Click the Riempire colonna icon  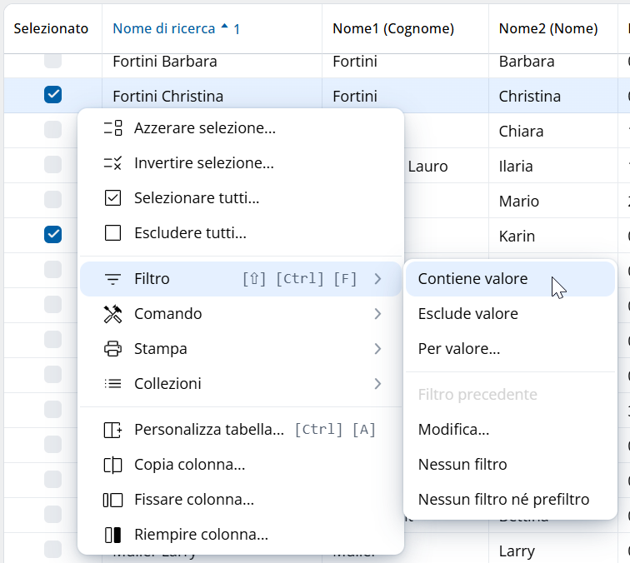pos(112,535)
